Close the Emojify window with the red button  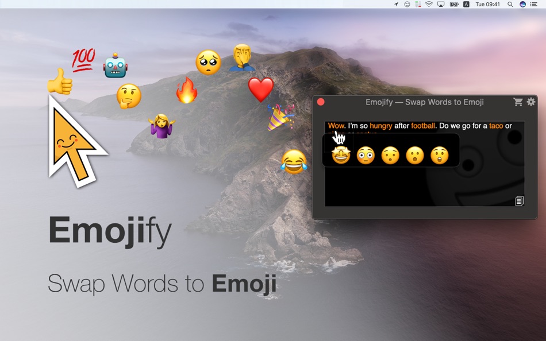coord(321,102)
